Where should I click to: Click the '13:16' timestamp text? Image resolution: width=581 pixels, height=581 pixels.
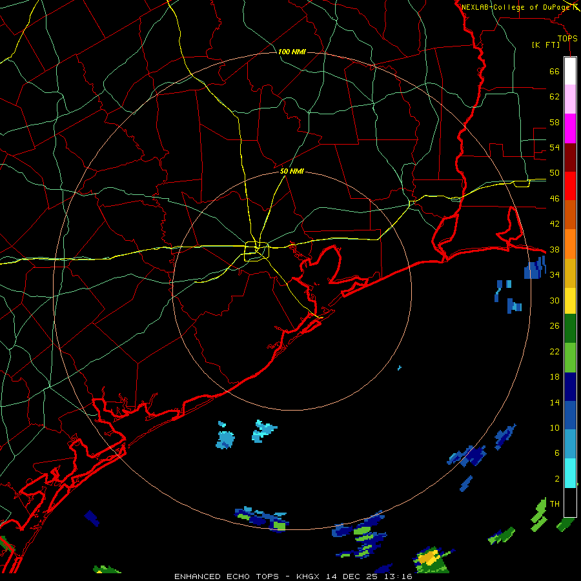pos(400,576)
